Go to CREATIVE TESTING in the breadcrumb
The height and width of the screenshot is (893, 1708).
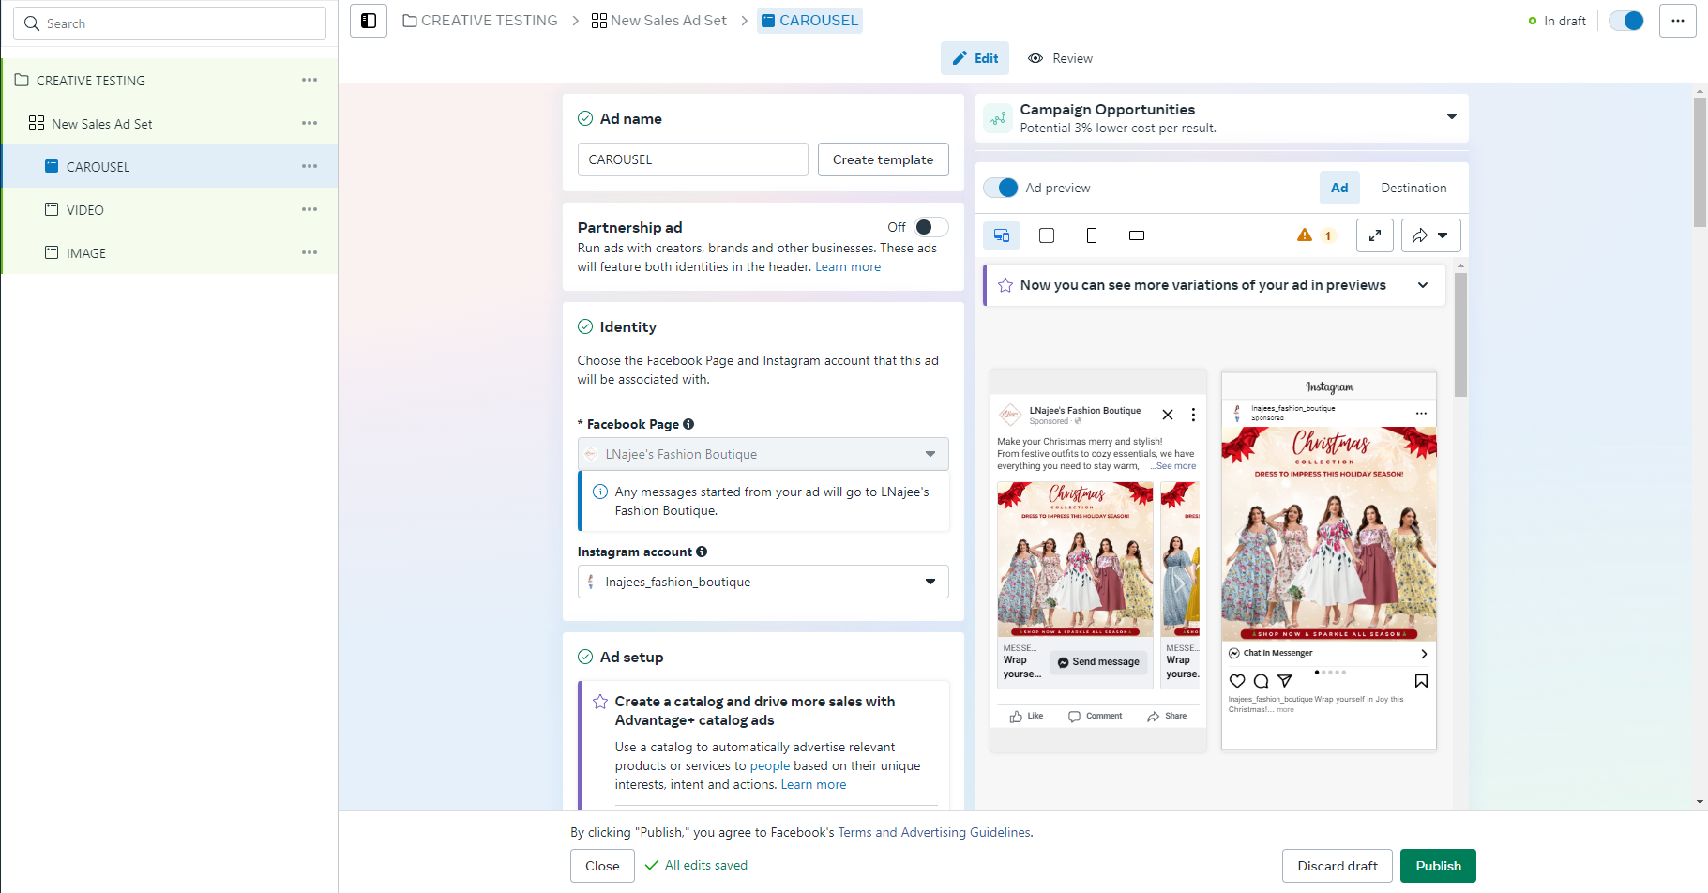[480, 21]
